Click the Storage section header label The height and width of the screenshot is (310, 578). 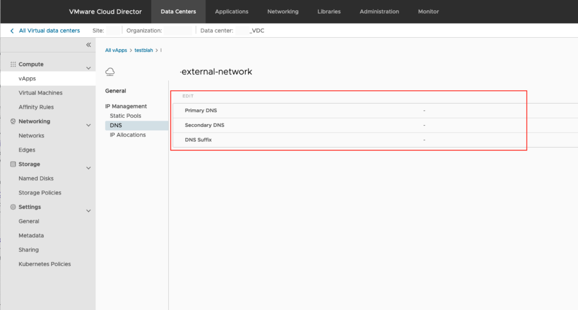point(29,164)
